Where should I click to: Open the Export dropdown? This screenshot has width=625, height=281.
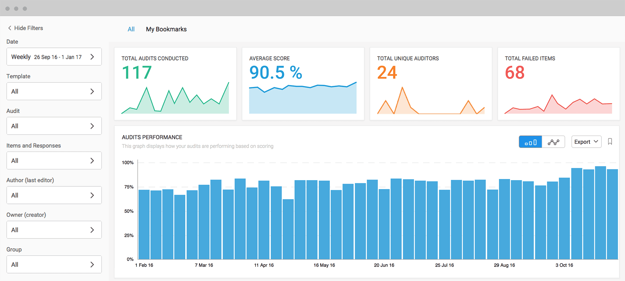point(586,142)
